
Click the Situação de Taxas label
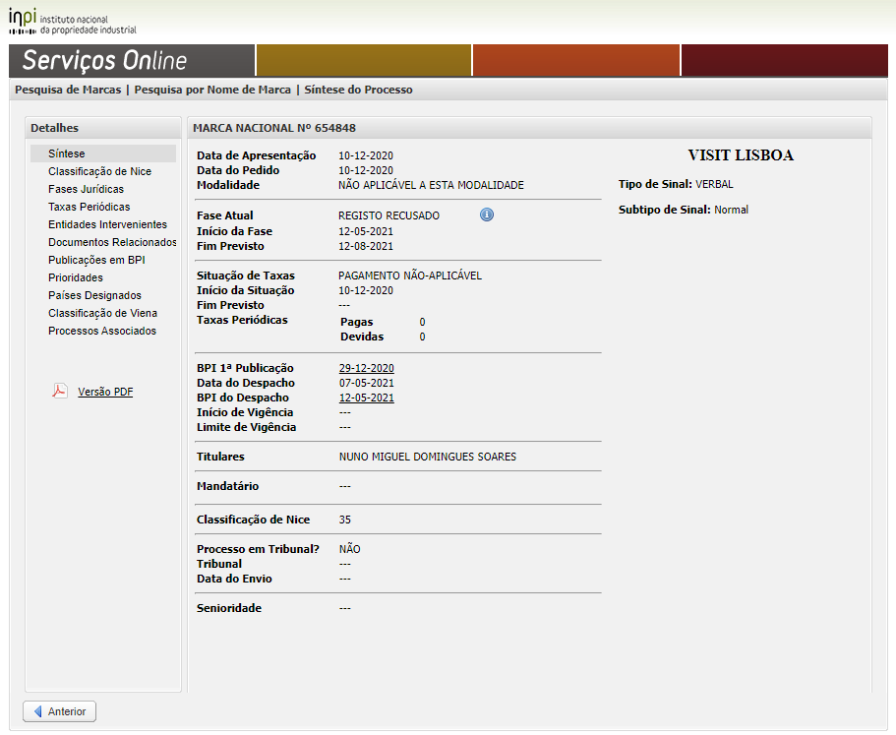[x=246, y=276]
